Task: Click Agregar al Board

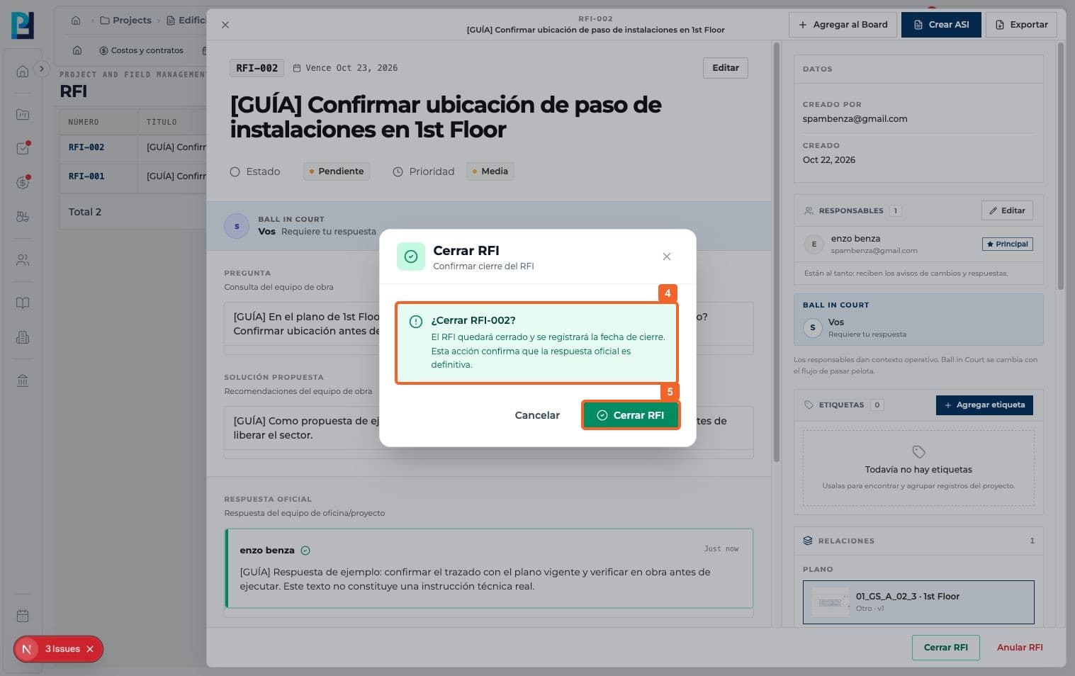Action: pos(843,25)
